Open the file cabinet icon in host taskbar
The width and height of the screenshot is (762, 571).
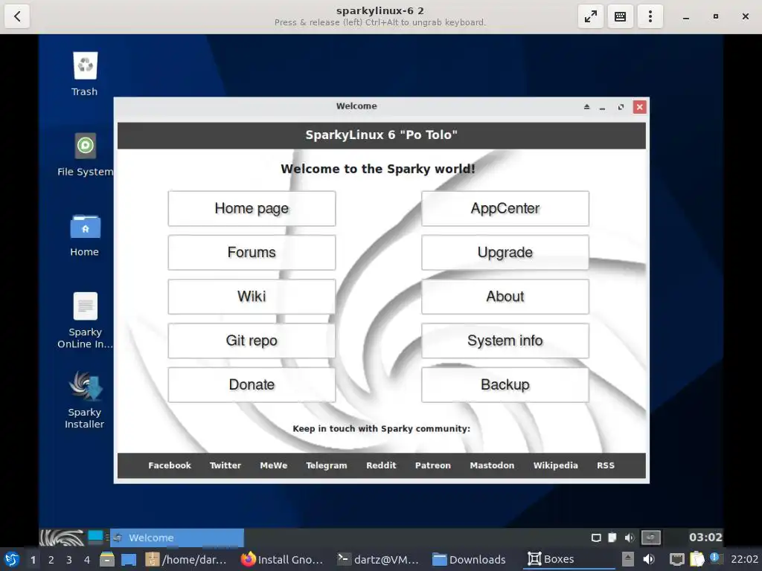pyautogui.click(x=107, y=559)
